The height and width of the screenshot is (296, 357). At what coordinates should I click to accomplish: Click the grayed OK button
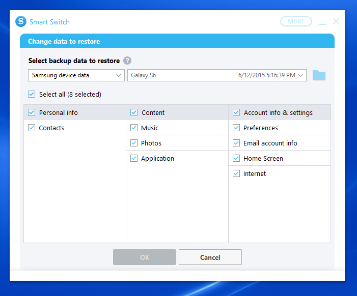click(145, 257)
